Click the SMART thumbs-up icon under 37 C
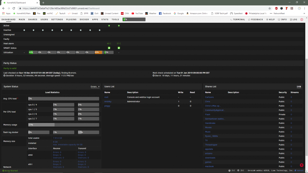 pyautogui.click(x=119, y=48)
